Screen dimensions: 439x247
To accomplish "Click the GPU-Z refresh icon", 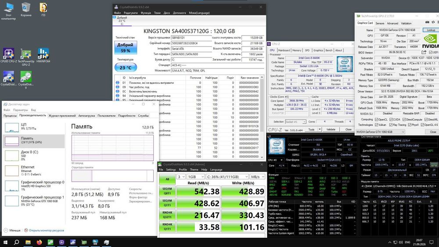I will pos(433,22).
